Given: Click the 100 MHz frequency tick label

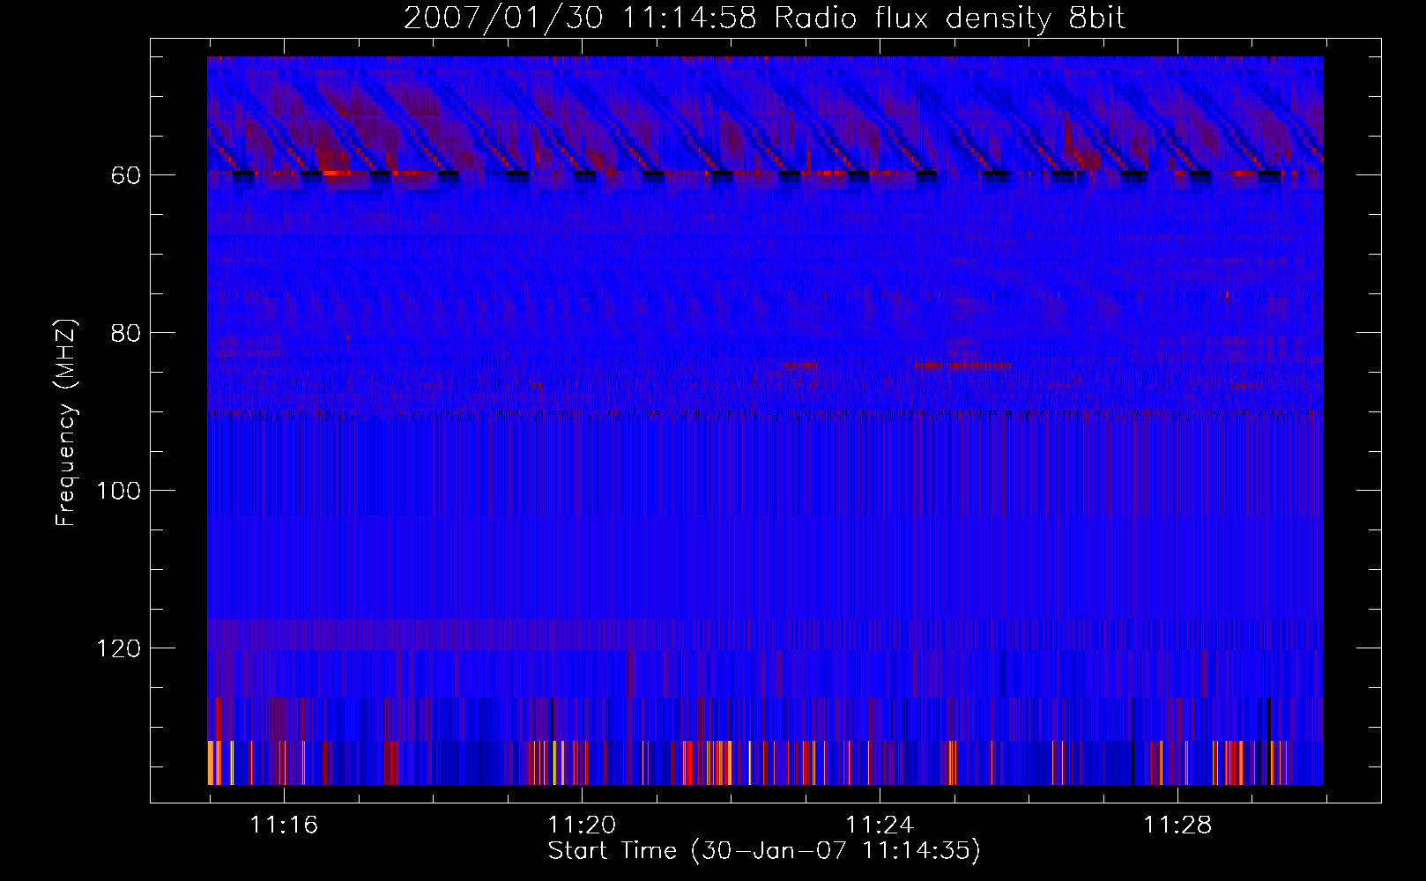Looking at the screenshot, I should point(118,492).
